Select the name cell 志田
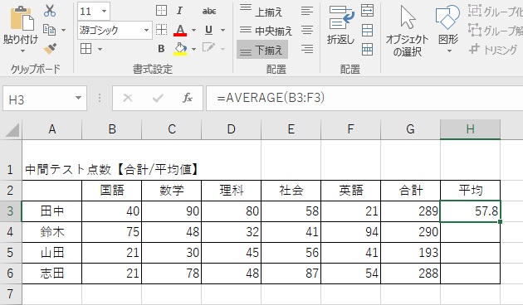The image size is (523, 305). (x=51, y=274)
